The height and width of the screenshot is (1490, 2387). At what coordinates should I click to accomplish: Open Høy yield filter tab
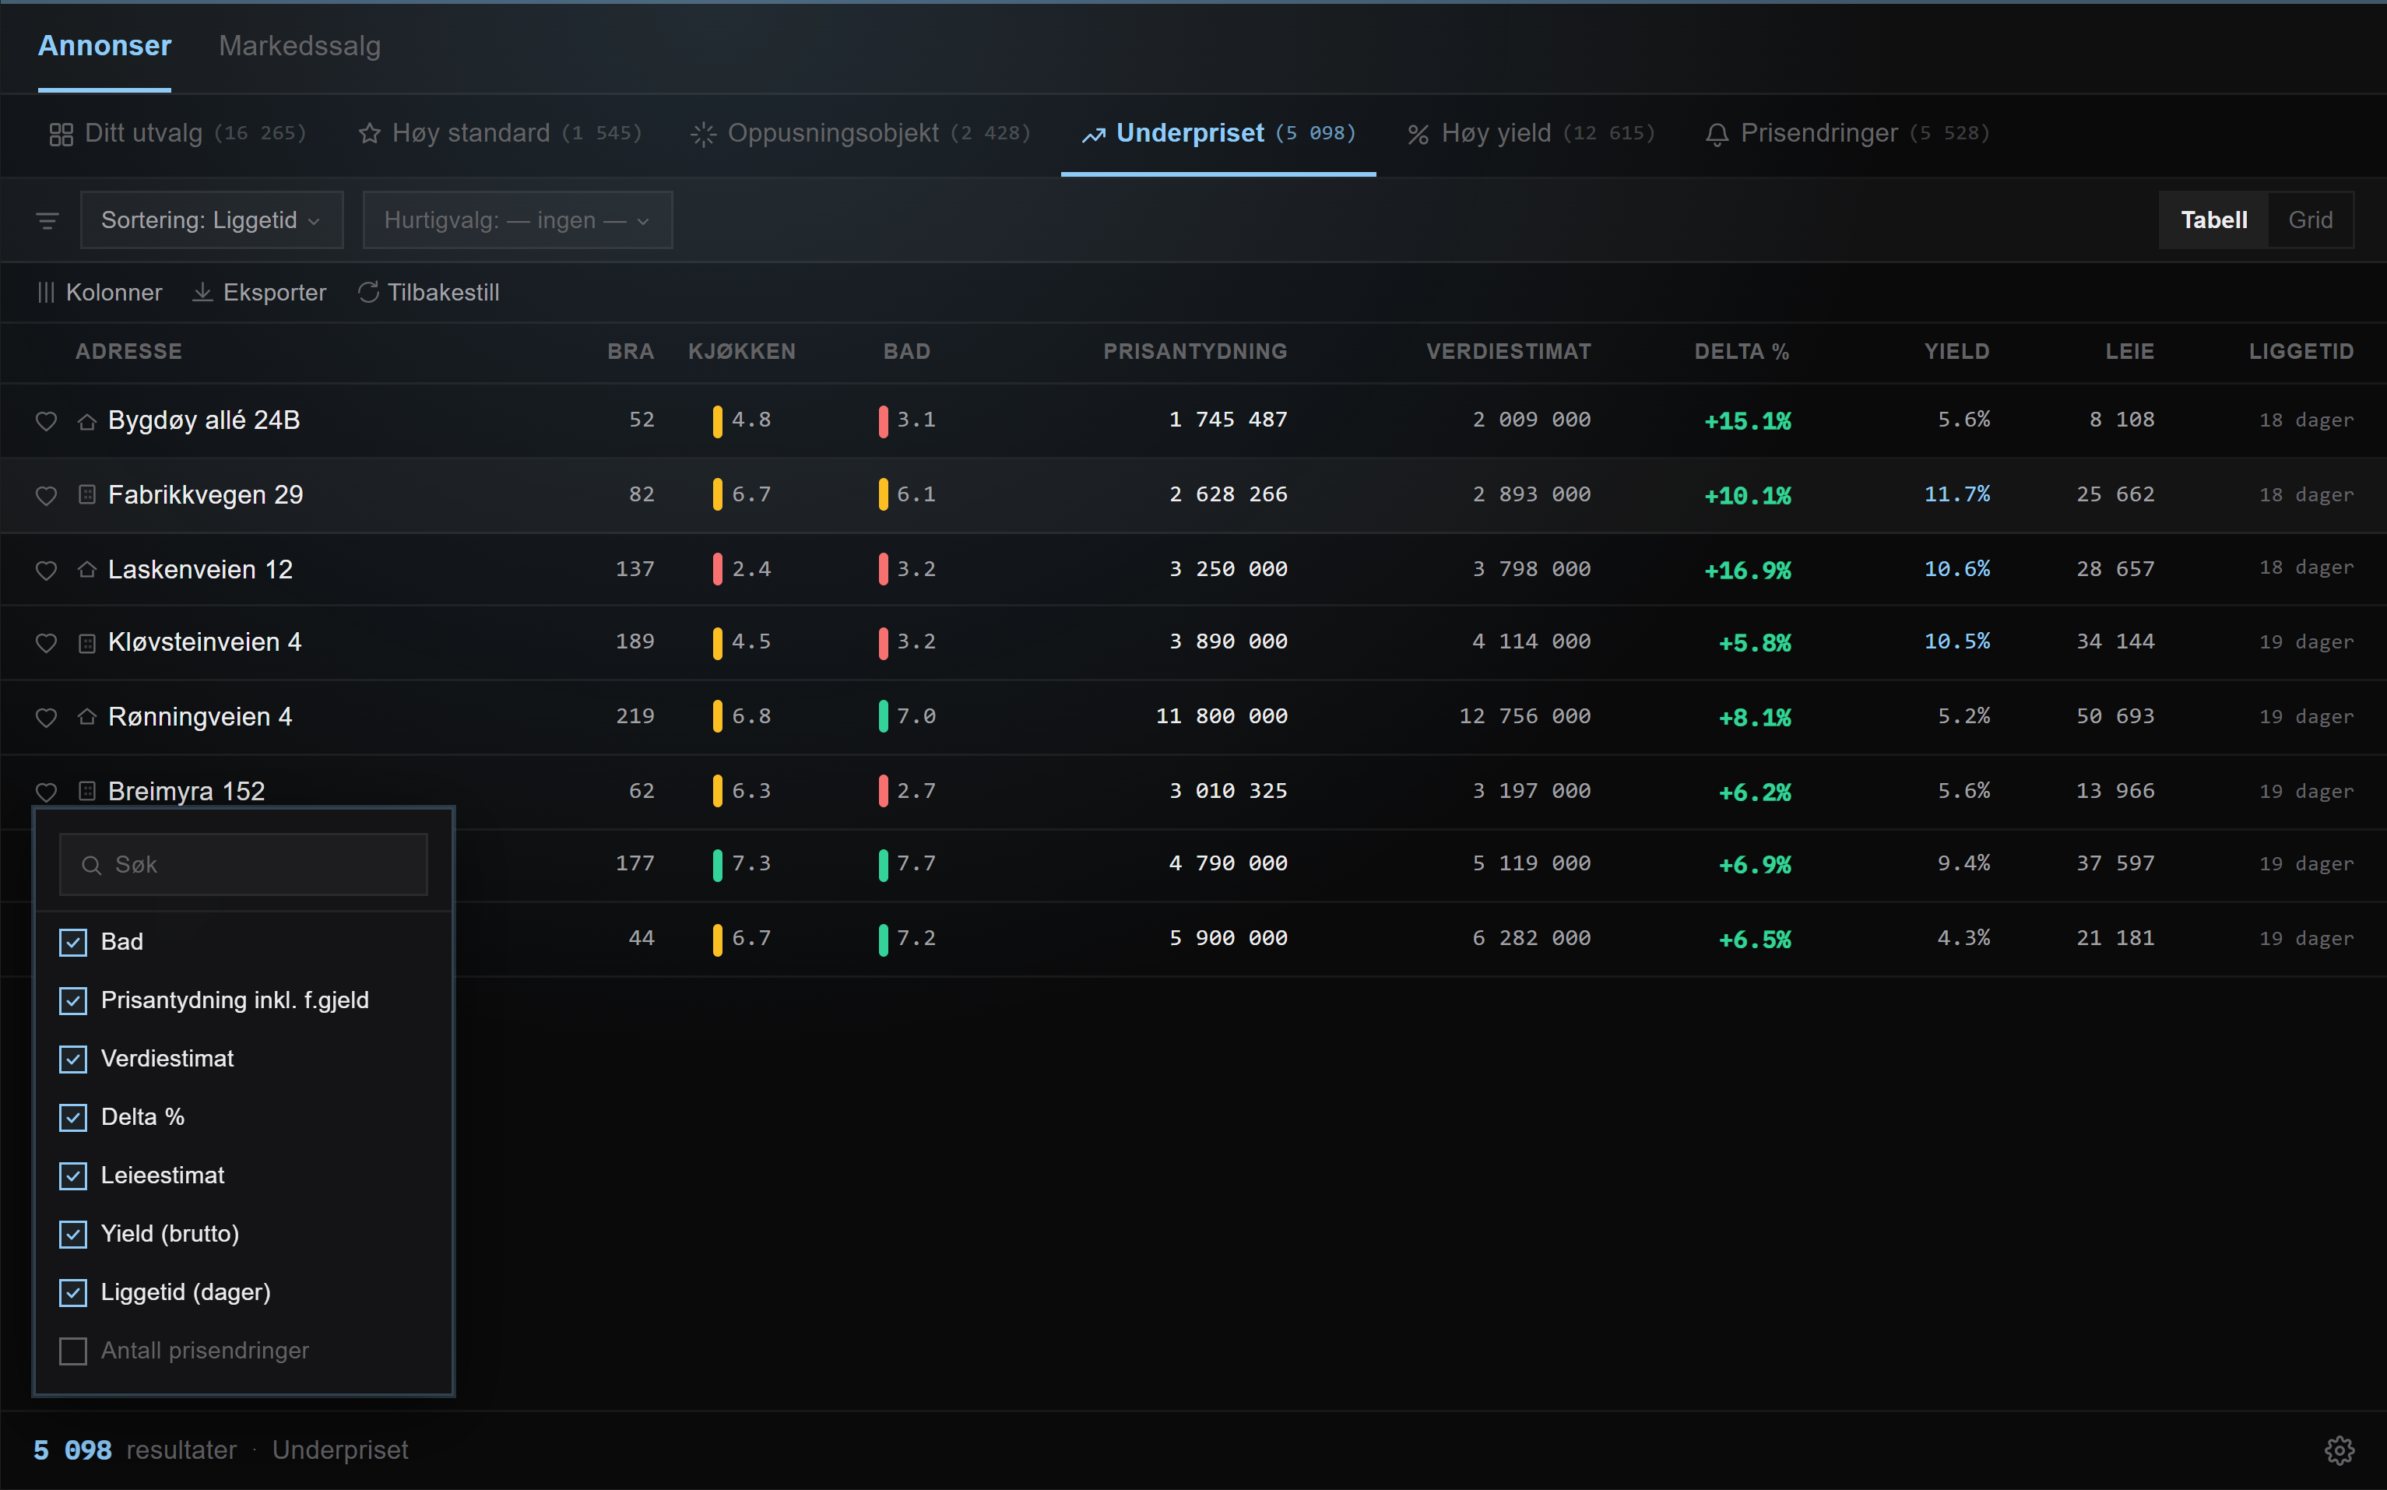[1531, 133]
